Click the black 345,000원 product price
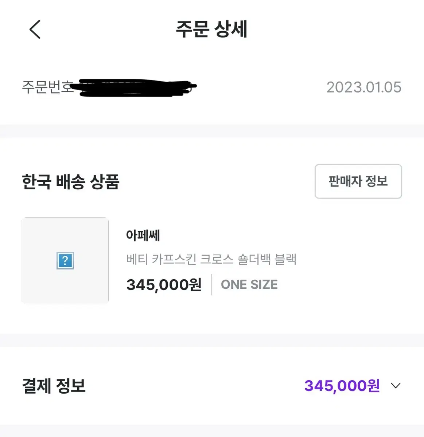The image size is (424, 437). coord(164,285)
